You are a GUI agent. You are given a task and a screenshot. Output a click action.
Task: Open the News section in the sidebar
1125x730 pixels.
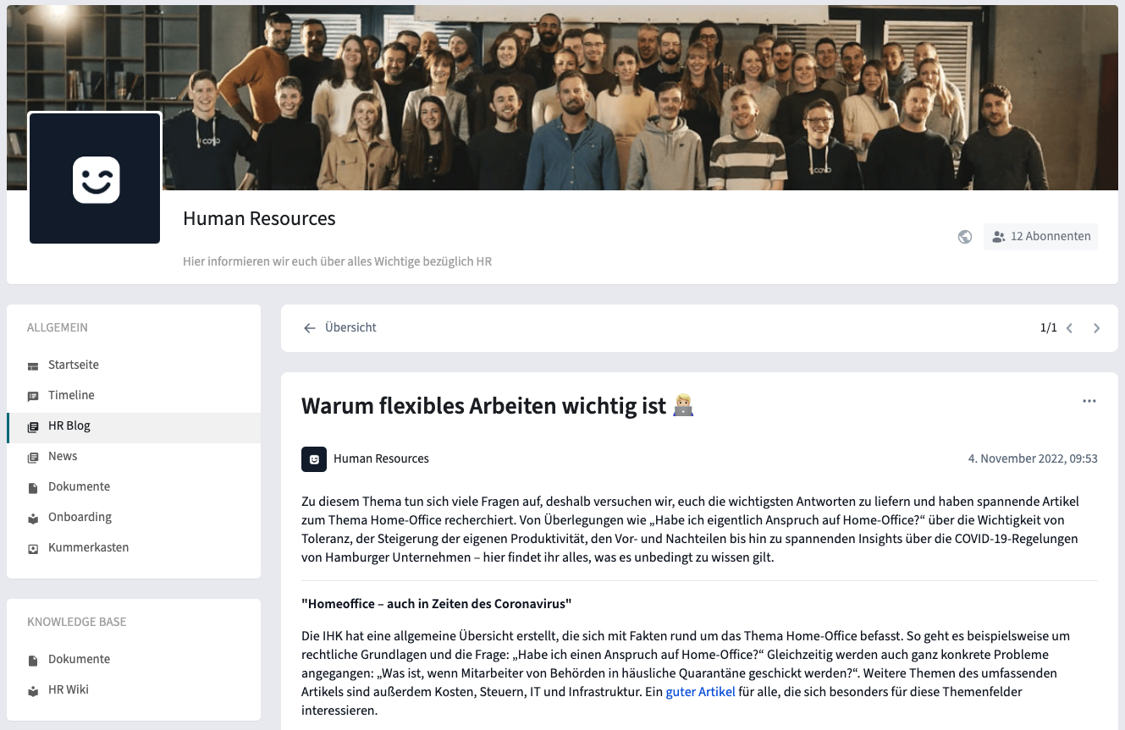(134, 457)
